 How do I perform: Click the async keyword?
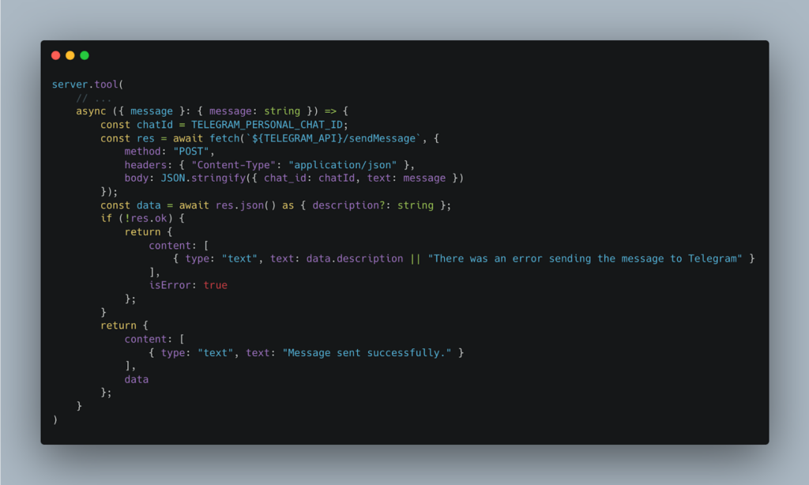[x=91, y=111]
